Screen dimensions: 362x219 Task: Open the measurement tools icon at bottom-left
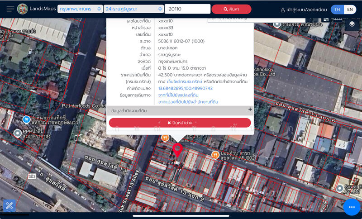(x=9, y=206)
